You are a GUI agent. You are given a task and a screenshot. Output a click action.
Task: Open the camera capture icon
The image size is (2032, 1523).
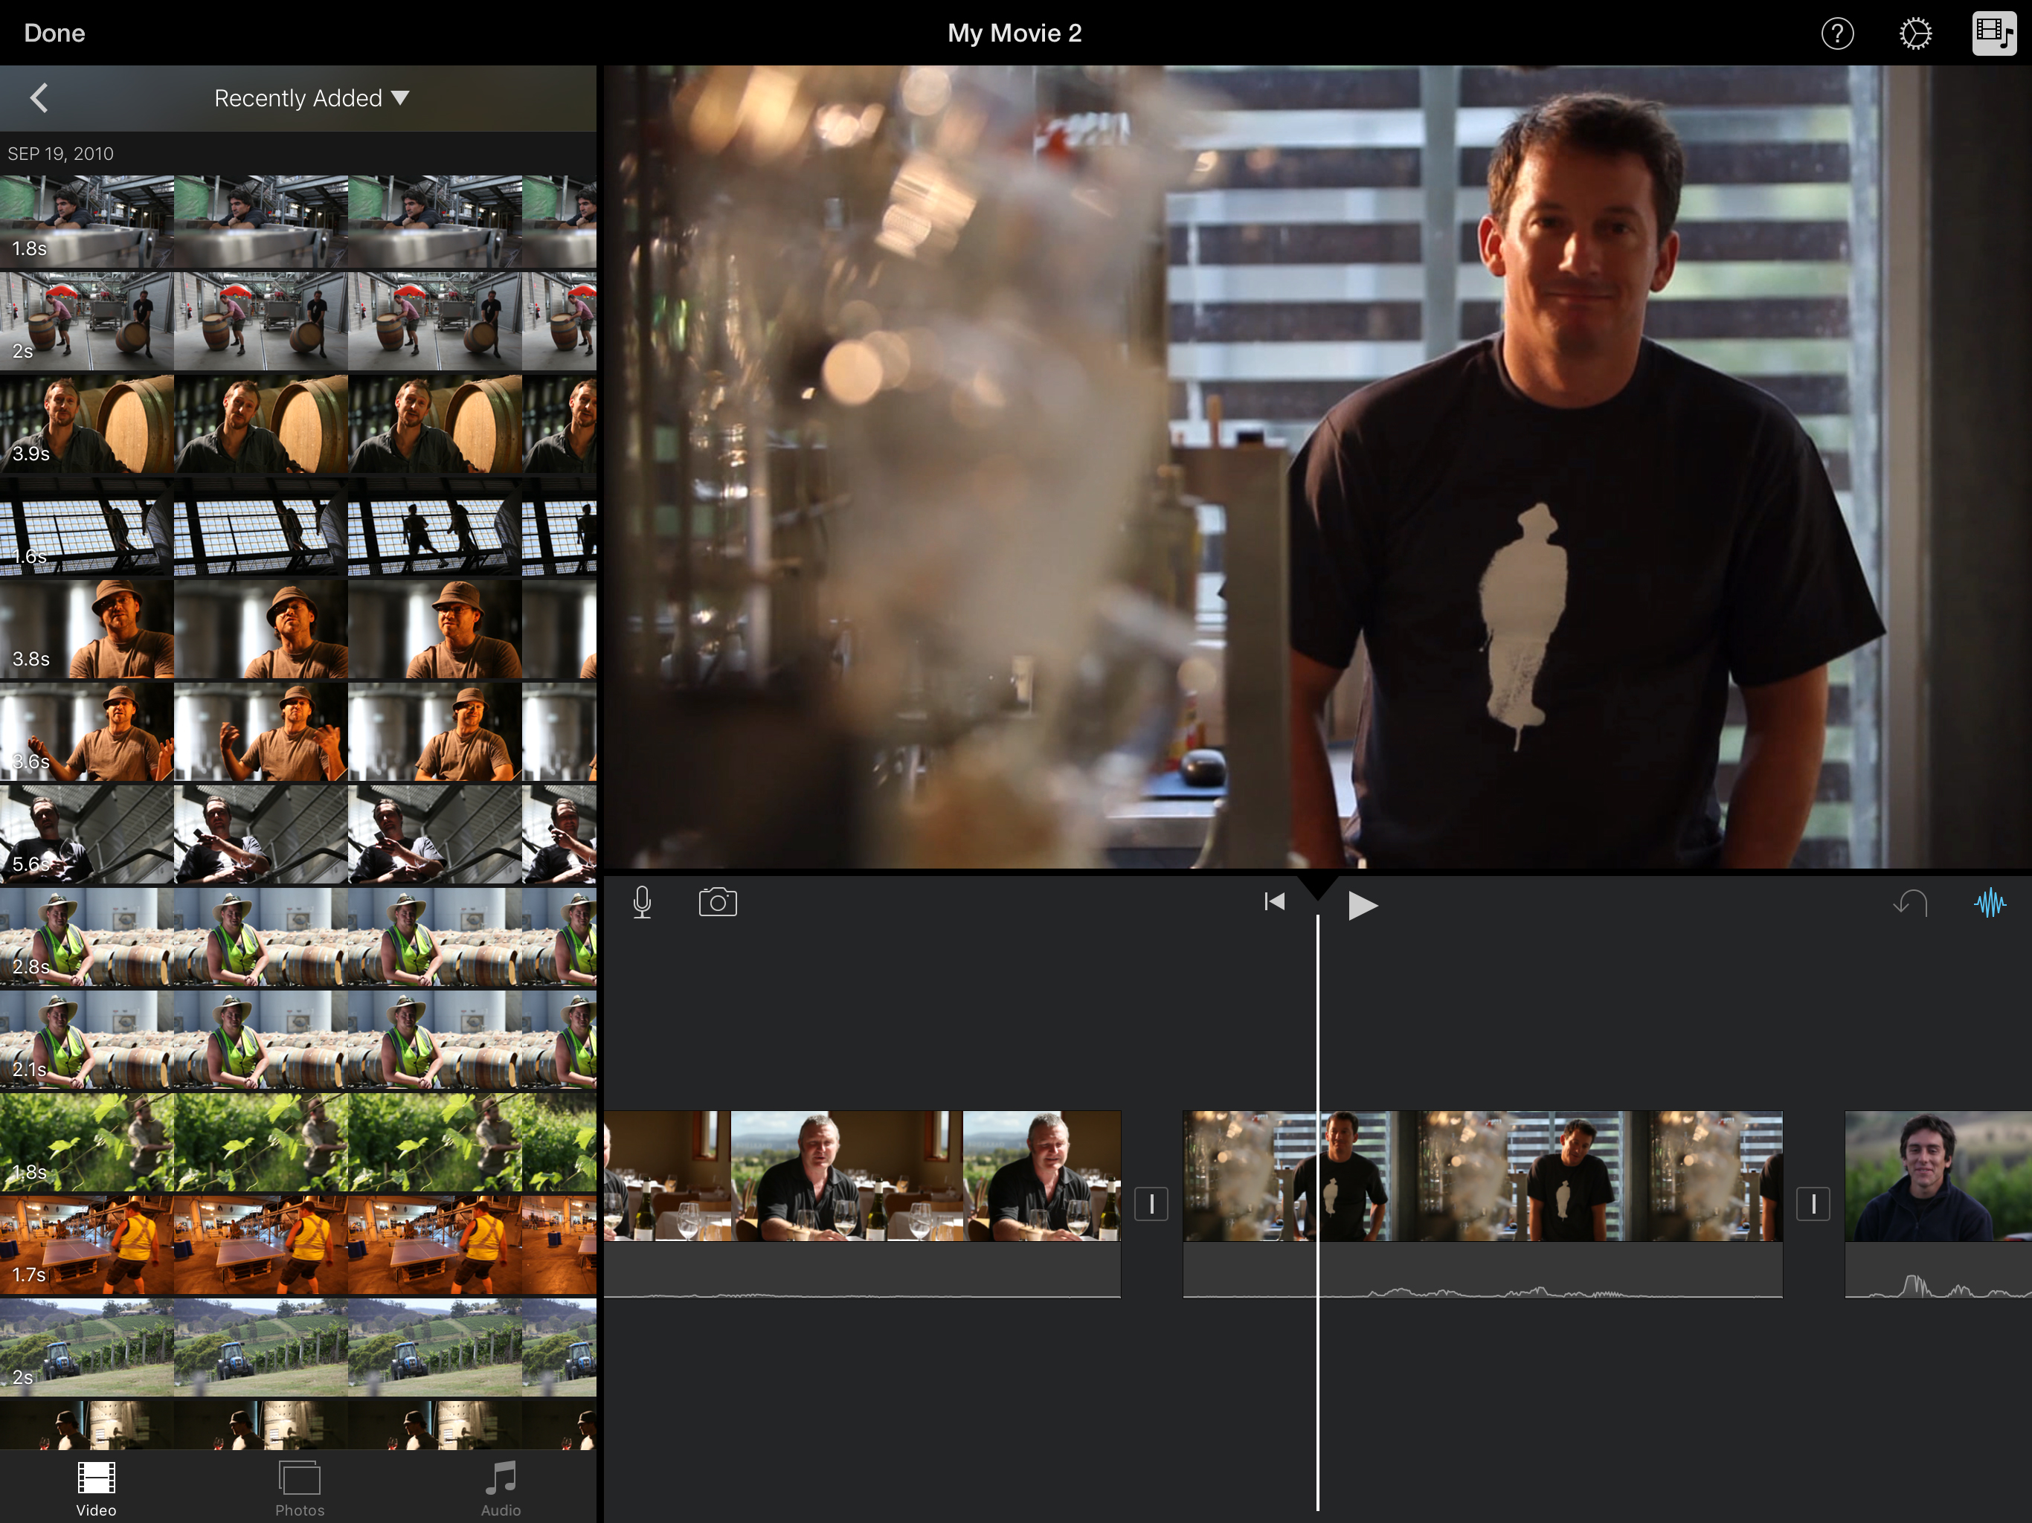pos(718,902)
